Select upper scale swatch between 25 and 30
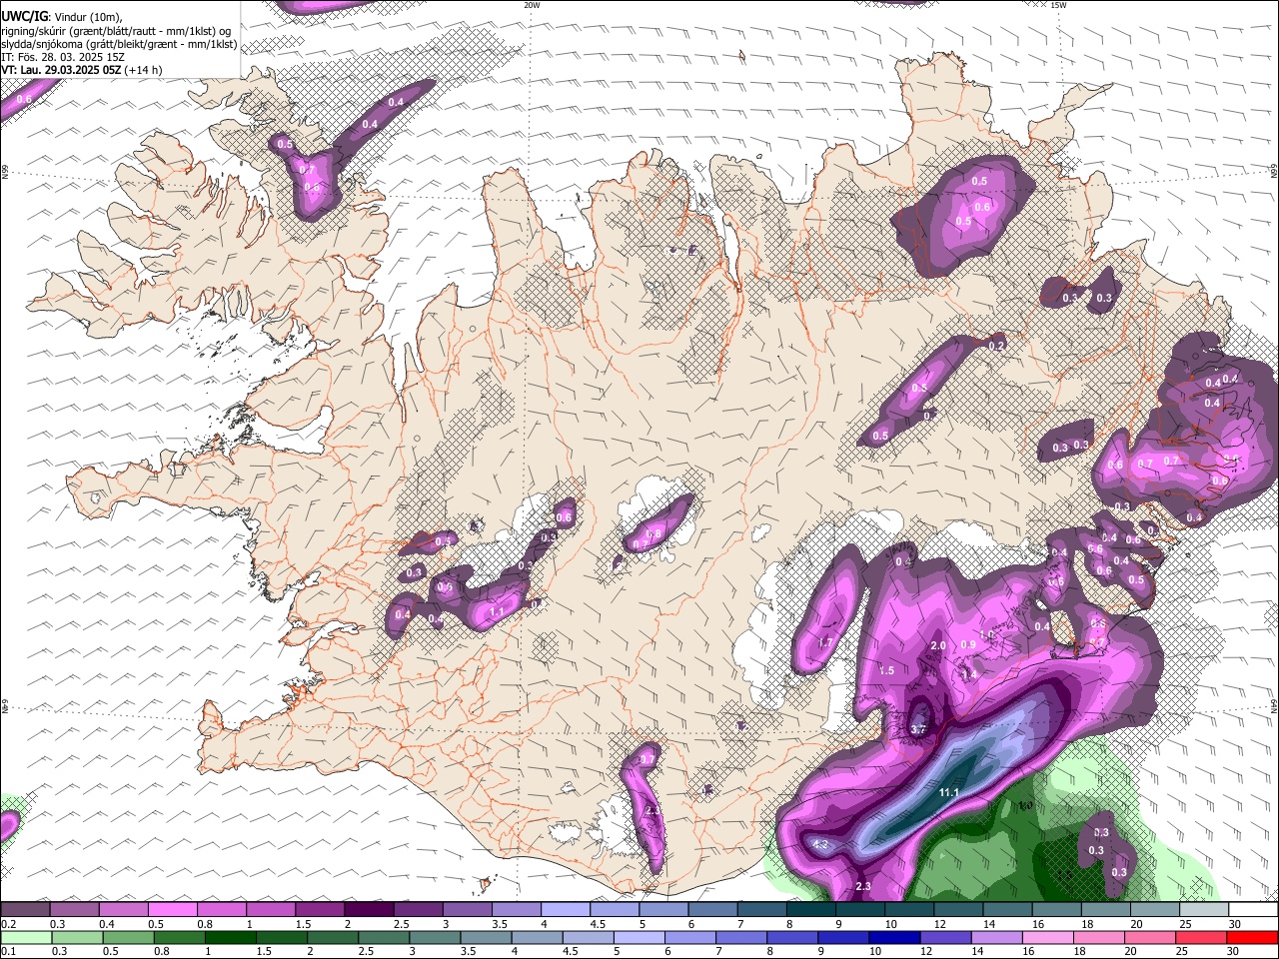The image size is (1279, 959). pyautogui.click(x=1205, y=910)
